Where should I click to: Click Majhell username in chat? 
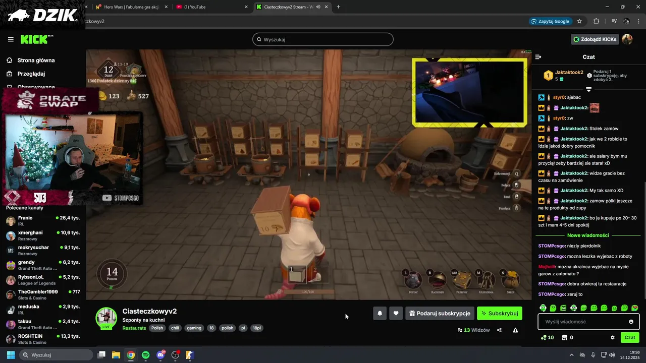(x=547, y=266)
